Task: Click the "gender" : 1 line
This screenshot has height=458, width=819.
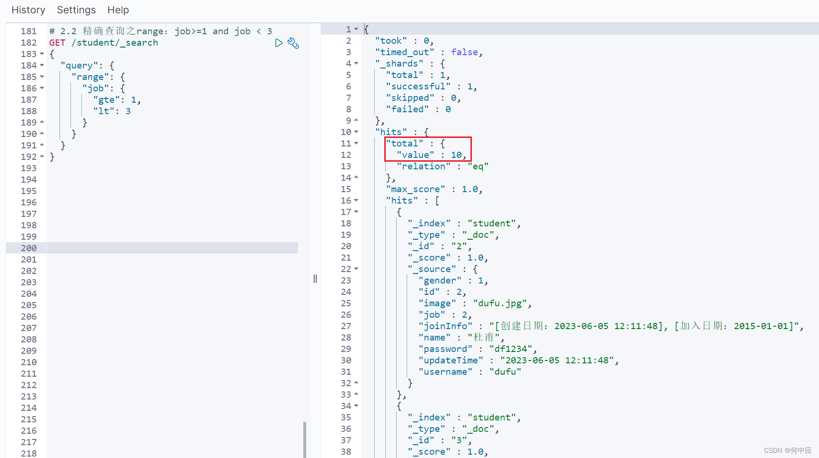Action: [x=453, y=280]
